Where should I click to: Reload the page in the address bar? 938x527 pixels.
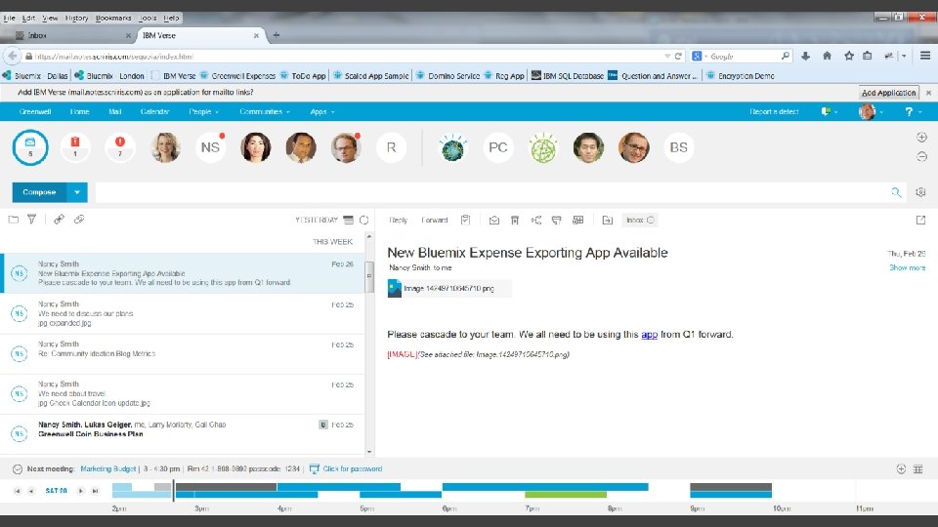point(678,57)
